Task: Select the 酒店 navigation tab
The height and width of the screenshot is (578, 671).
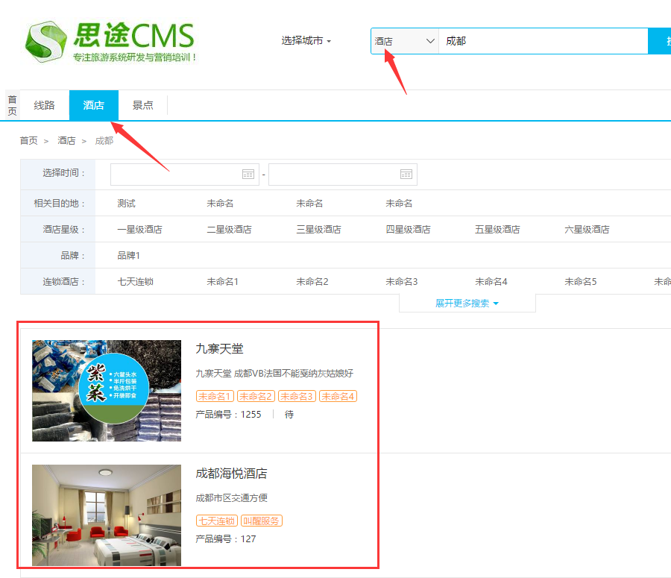Action: click(94, 105)
